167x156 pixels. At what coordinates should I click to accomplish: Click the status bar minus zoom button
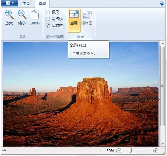tap(118, 151)
